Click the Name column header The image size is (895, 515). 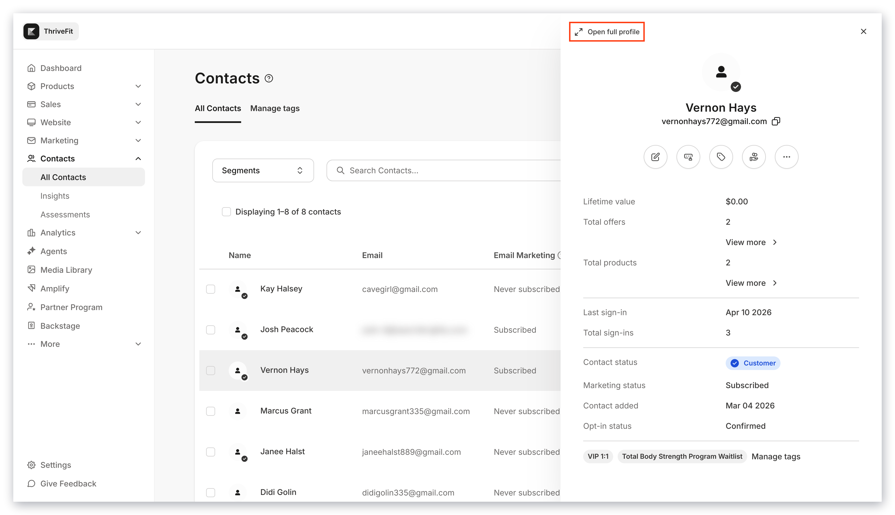click(x=239, y=255)
